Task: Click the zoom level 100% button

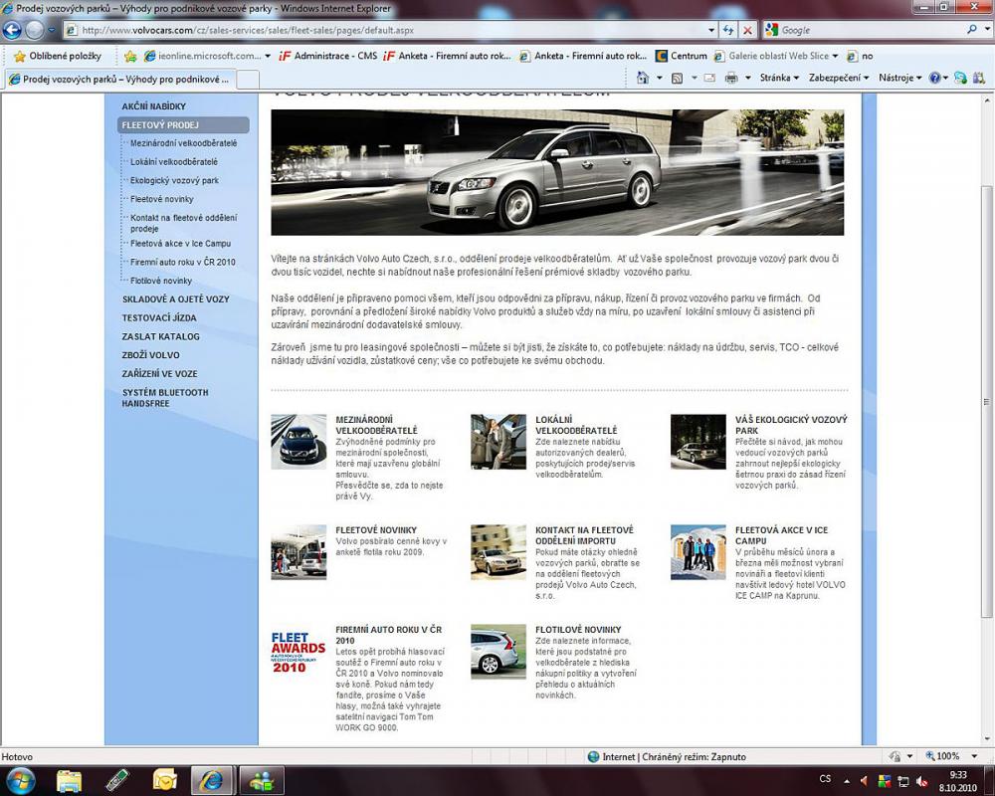Action: [x=942, y=756]
